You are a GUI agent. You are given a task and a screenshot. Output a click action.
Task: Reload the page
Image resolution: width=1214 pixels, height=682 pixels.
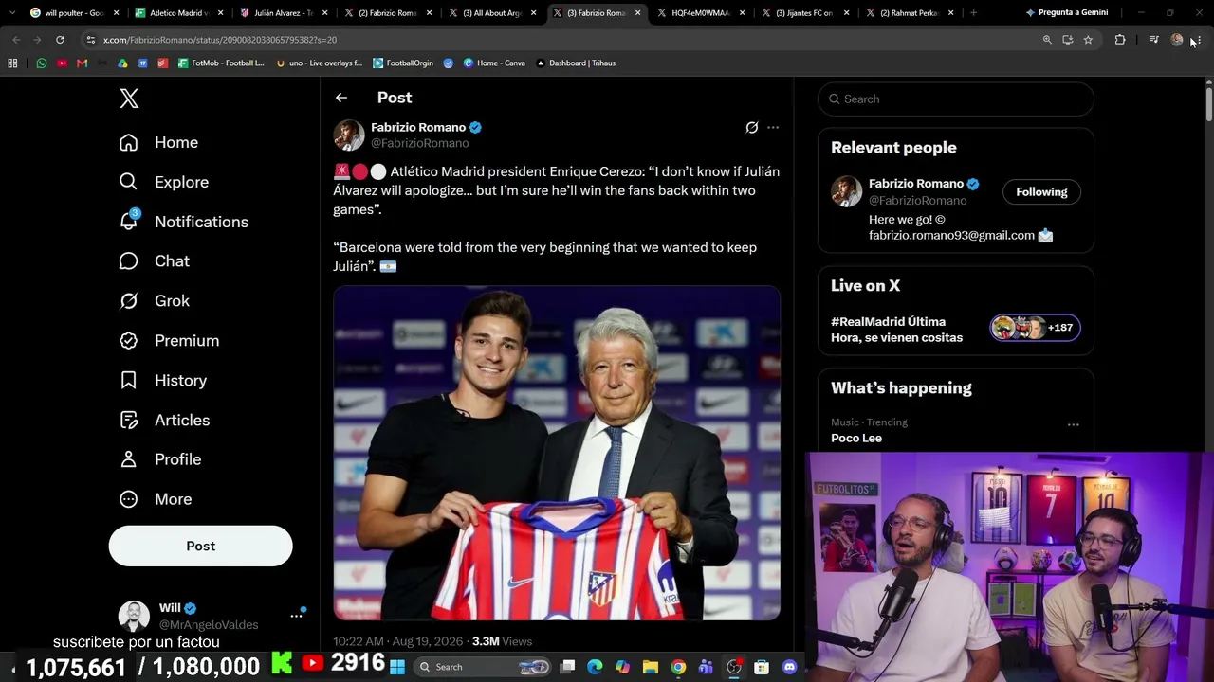(x=60, y=40)
